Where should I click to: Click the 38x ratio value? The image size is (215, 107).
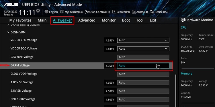pyautogui.click(x=183, y=62)
